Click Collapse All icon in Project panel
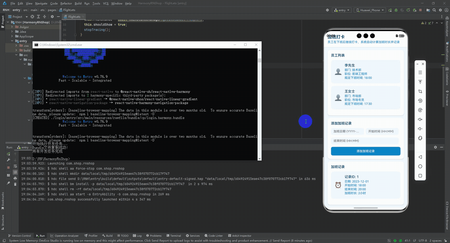450x243 pixels. click(x=45, y=17)
